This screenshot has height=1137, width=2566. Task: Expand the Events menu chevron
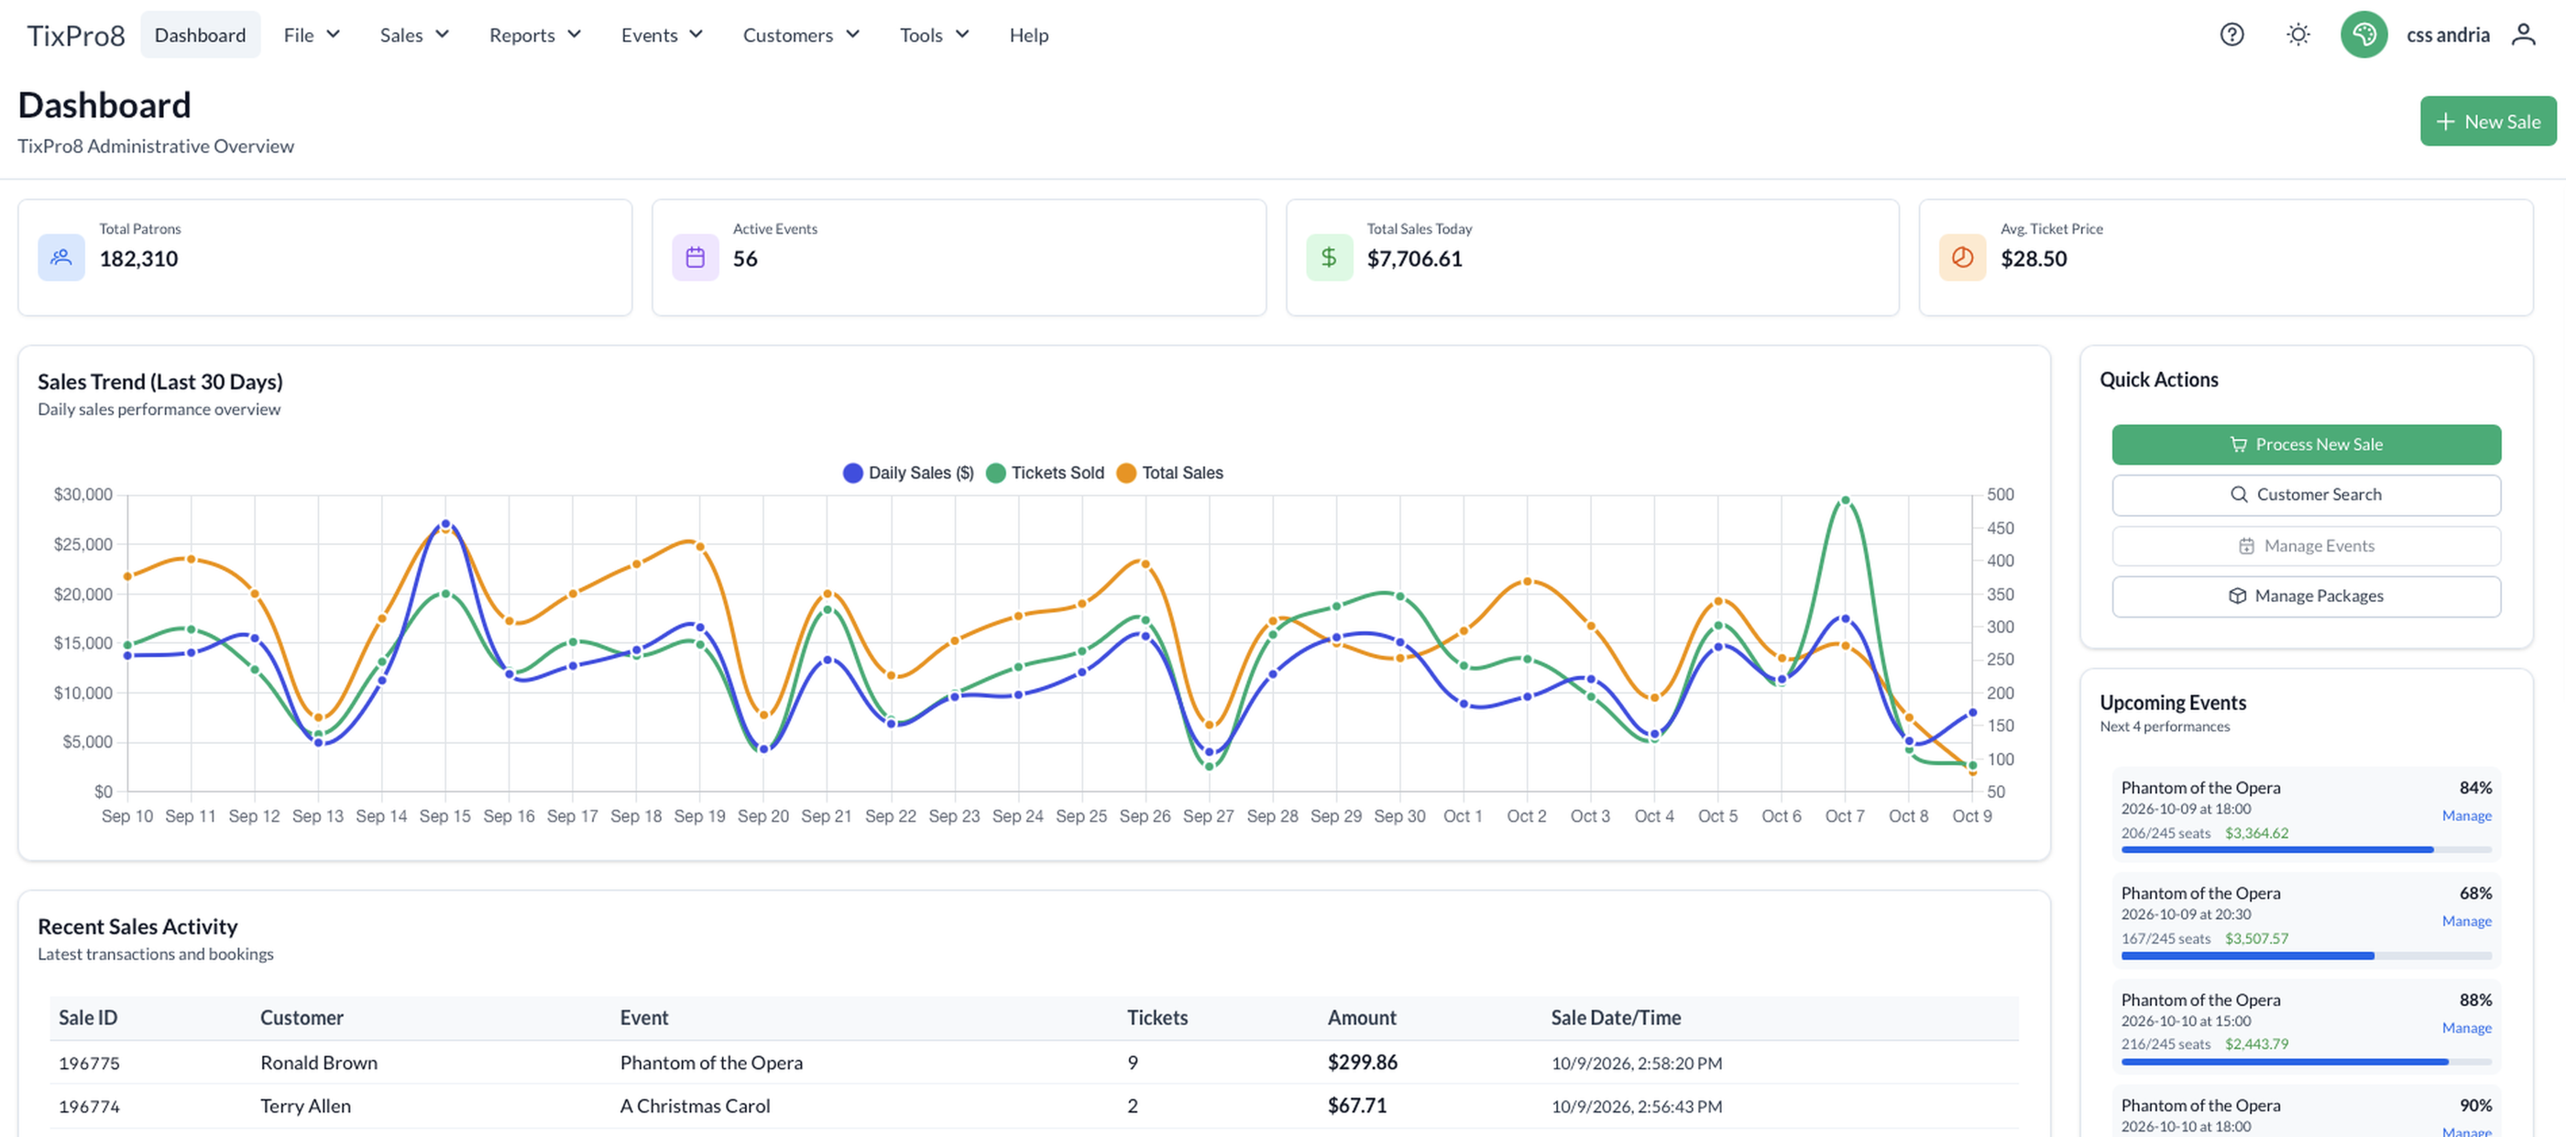(696, 35)
